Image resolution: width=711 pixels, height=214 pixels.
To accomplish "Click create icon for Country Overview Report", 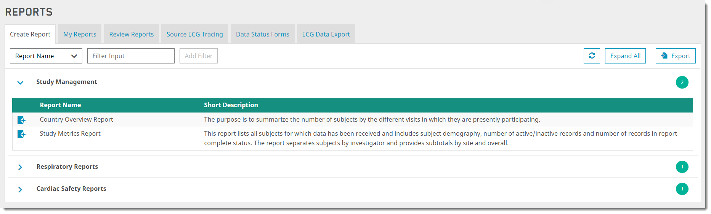I will tap(22, 120).
